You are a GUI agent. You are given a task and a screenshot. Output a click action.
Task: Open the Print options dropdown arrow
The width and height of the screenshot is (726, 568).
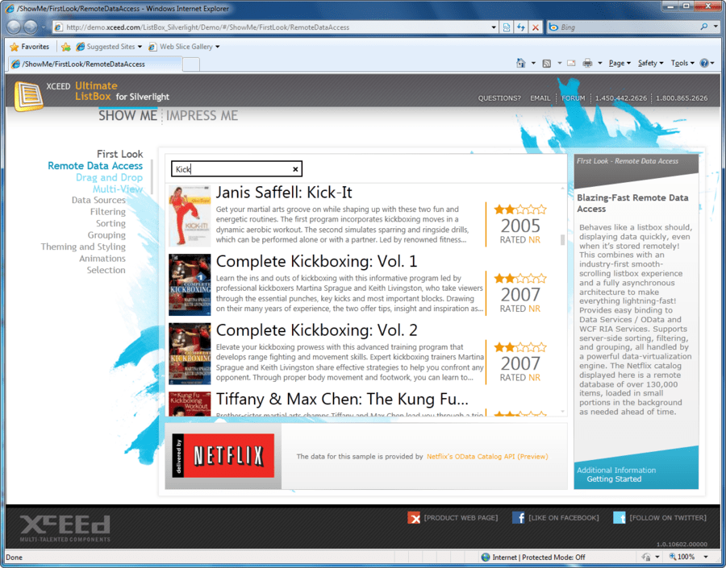pyautogui.click(x=599, y=64)
